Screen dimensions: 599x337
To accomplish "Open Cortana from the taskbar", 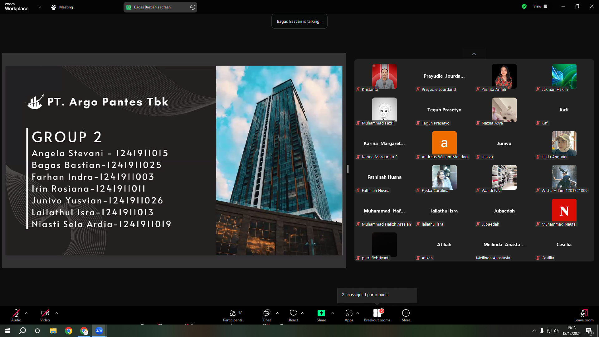I will coord(37,331).
